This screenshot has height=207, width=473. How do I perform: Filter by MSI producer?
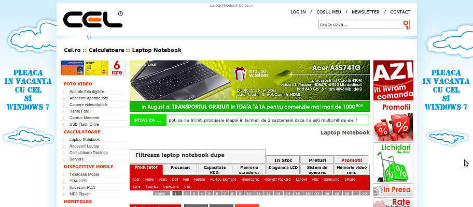tap(315, 180)
